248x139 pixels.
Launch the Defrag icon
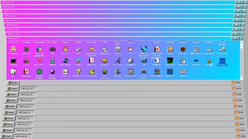point(118,72)
